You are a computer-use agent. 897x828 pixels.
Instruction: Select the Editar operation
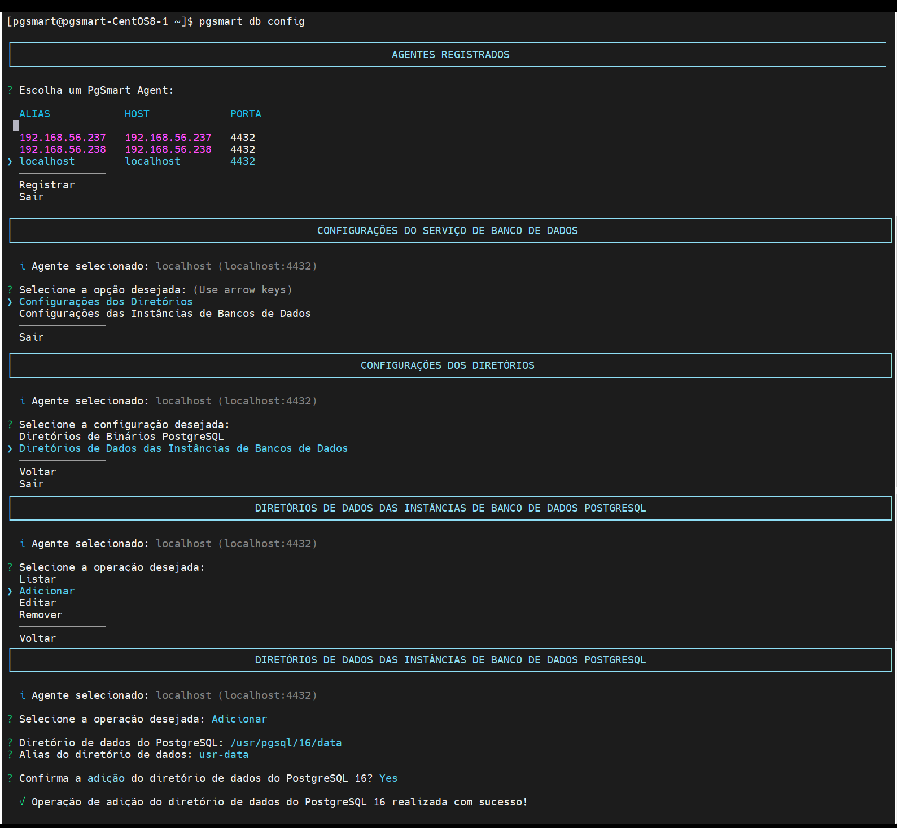38,603
